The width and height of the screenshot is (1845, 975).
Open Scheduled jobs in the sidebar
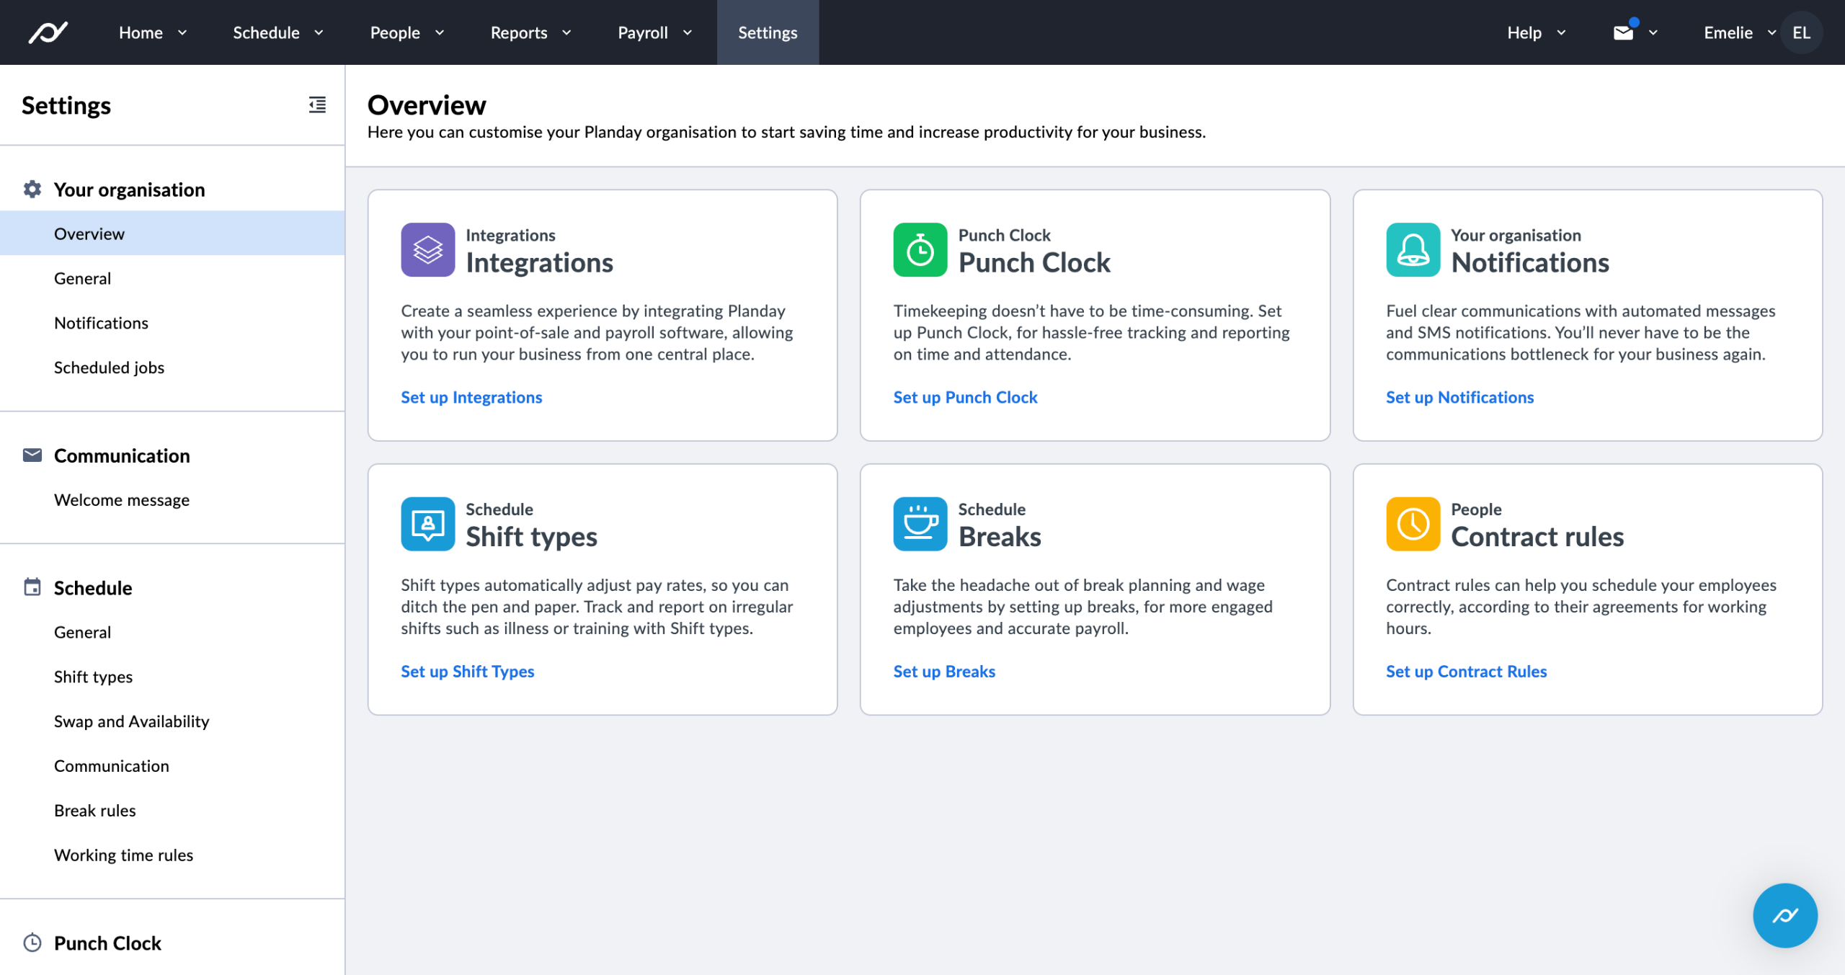click(x=109, y=368)
